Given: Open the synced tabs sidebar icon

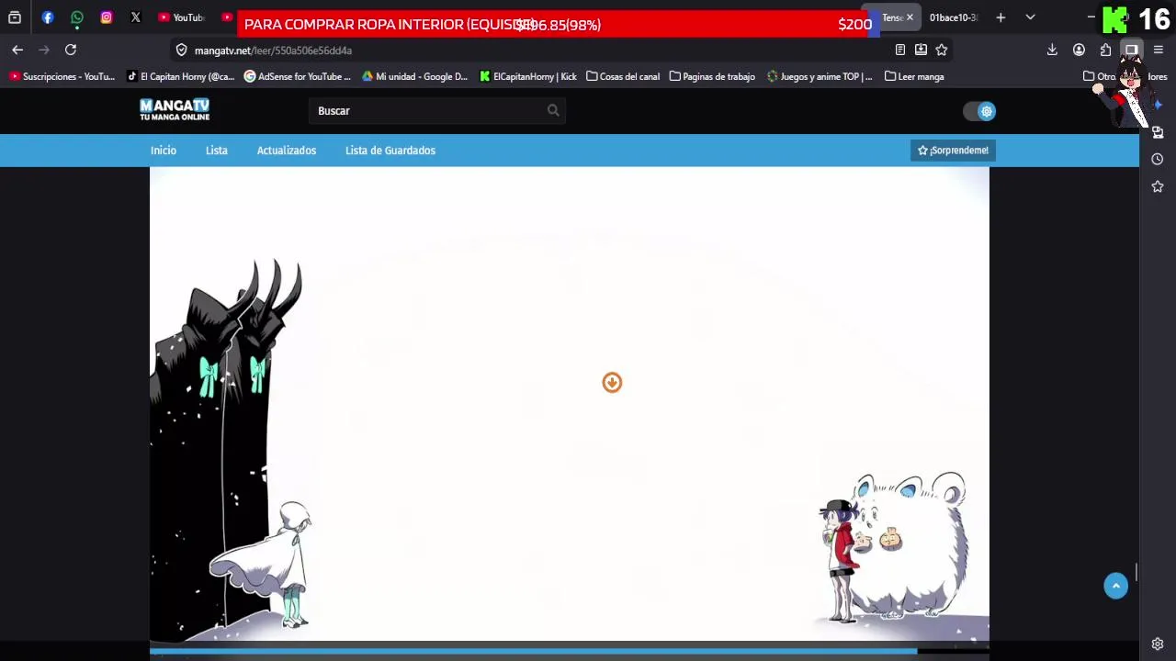Looking at the screenshot, I should click(1158, 132).
